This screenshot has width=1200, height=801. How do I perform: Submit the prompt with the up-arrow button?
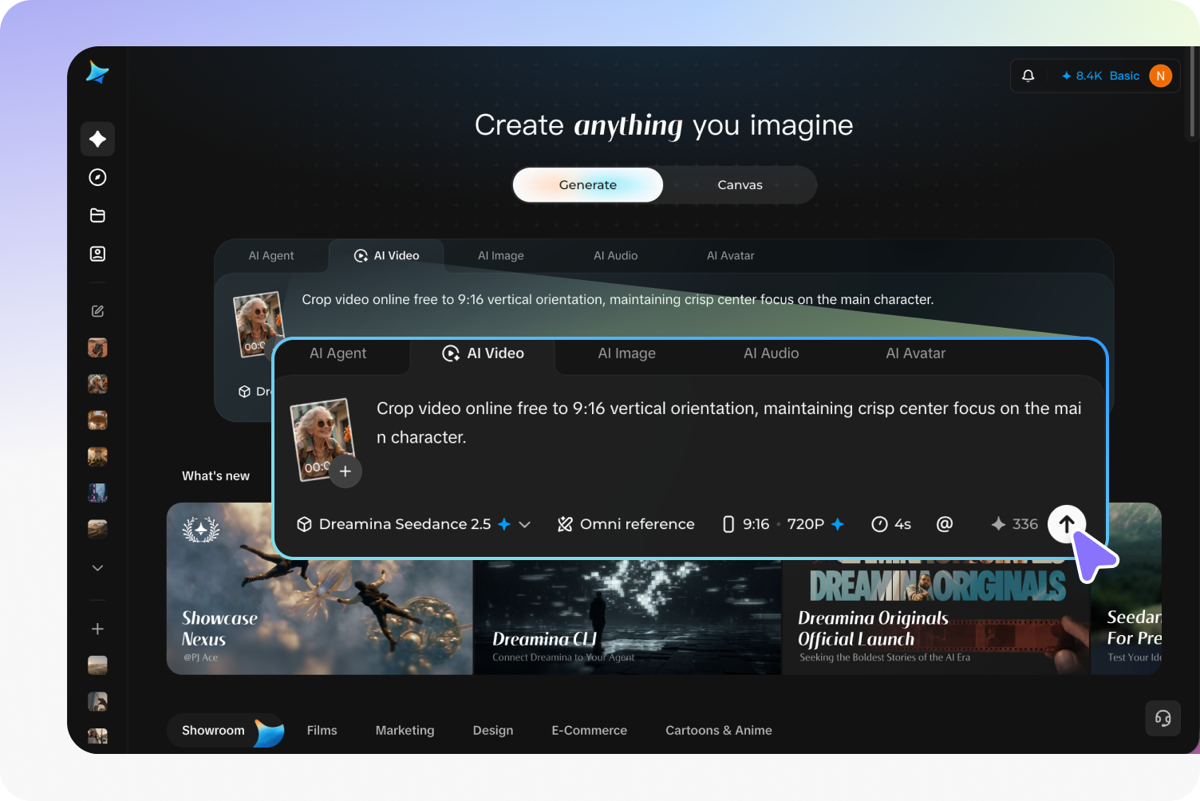pyautogui.click(x=1067, y=524)
